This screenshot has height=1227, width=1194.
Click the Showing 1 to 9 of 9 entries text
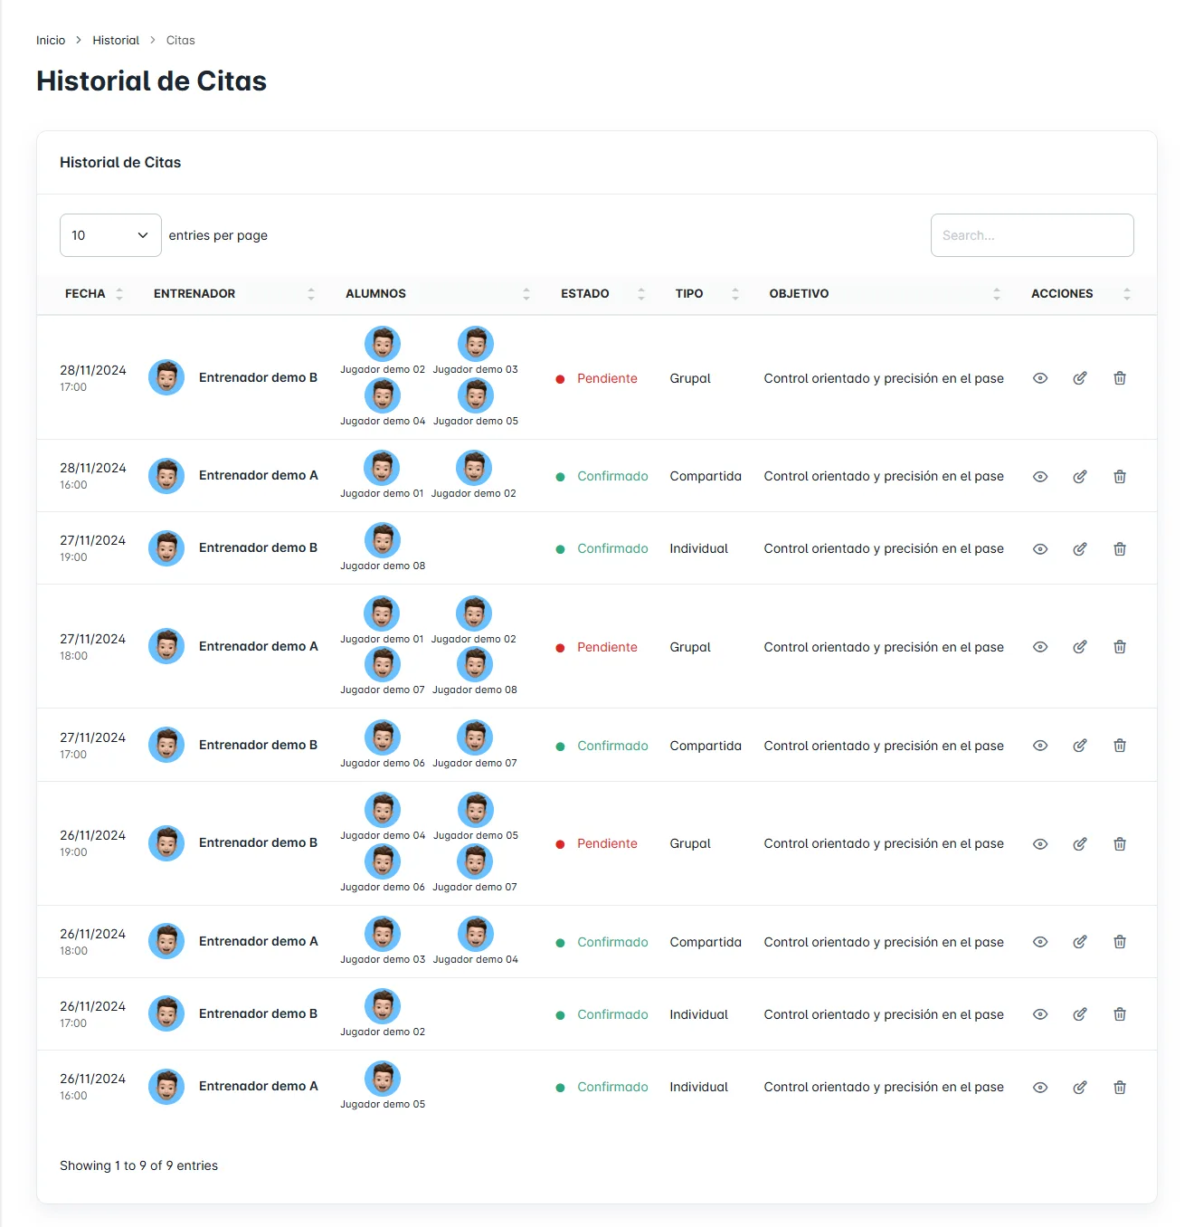139,1165
